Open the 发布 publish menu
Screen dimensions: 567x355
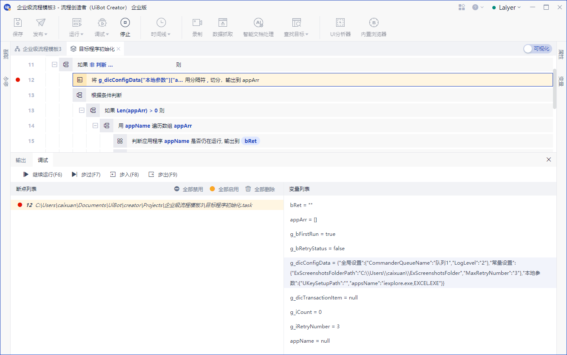pyautogui.click(x=40, y=28)
